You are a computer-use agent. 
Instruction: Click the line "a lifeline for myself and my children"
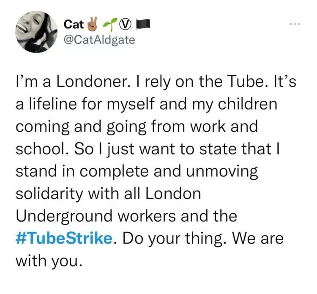pyautogui.click(x=146, y=104)
